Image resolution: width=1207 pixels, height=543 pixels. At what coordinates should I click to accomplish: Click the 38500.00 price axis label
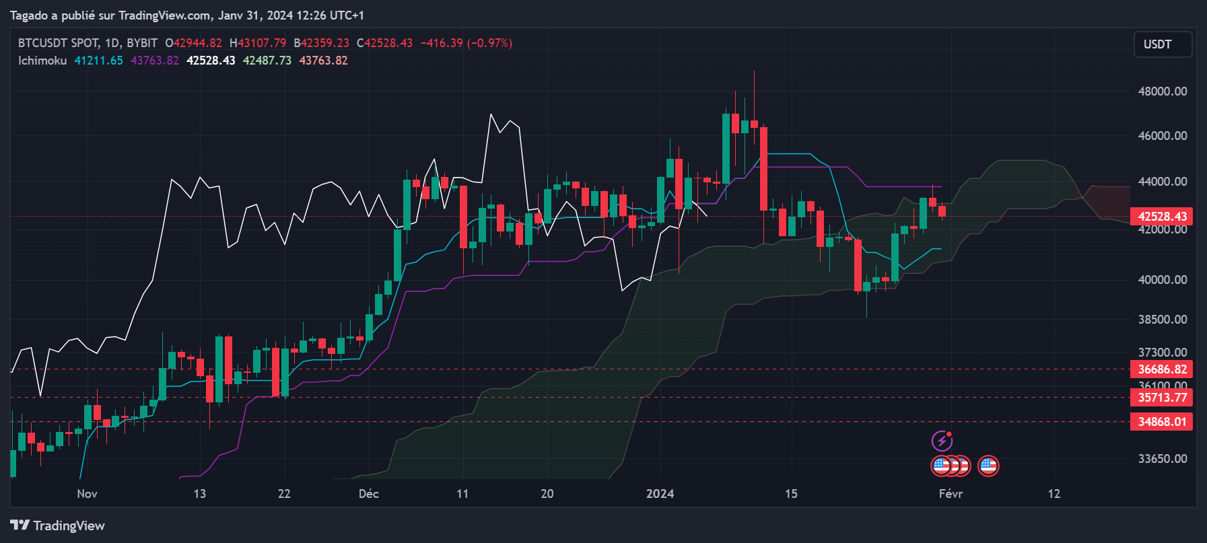(x=1163, y=319)
